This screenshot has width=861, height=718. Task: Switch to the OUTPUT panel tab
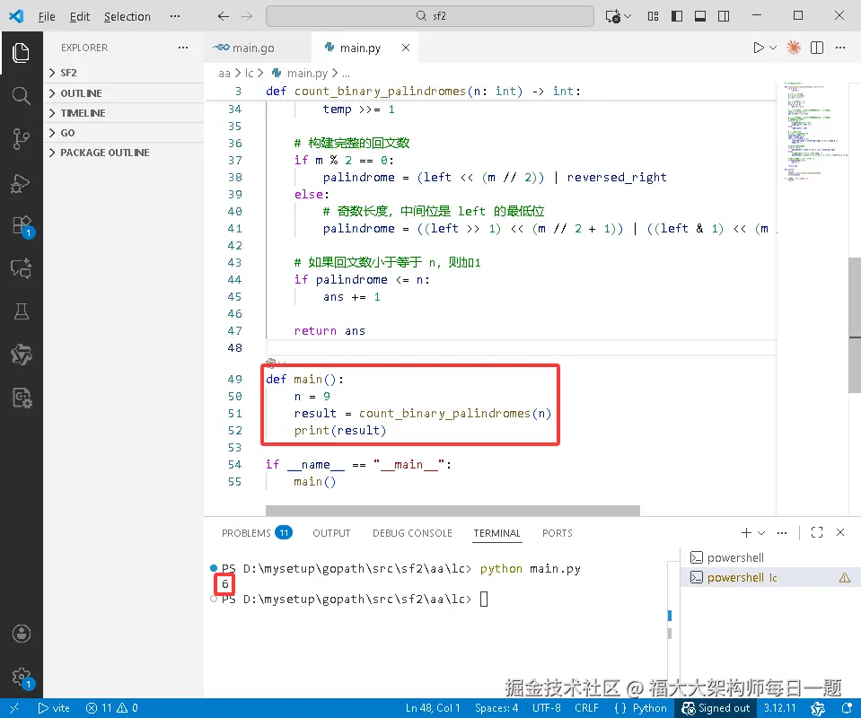(331, 532)
